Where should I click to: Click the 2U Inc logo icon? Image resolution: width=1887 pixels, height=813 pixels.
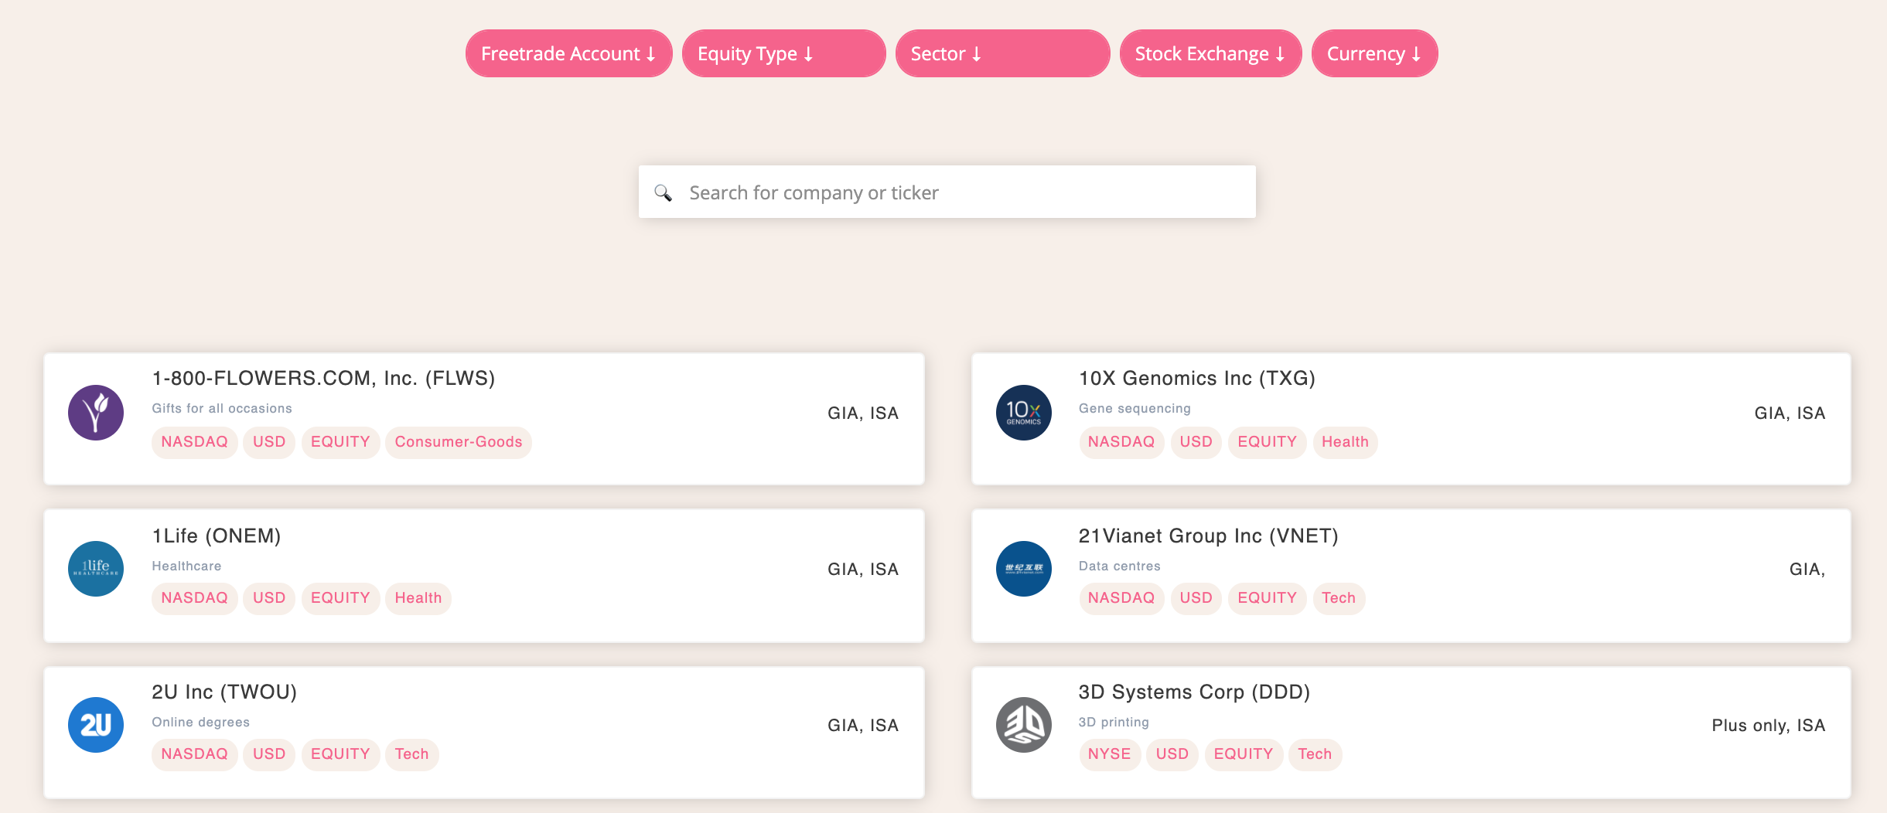point(96,725)
